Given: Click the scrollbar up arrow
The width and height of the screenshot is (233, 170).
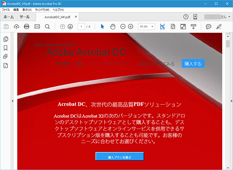Looking at the screenshot, I should 228,36.
